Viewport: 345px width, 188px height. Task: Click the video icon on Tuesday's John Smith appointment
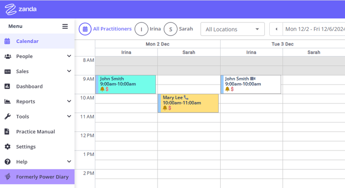pos(253,78)
